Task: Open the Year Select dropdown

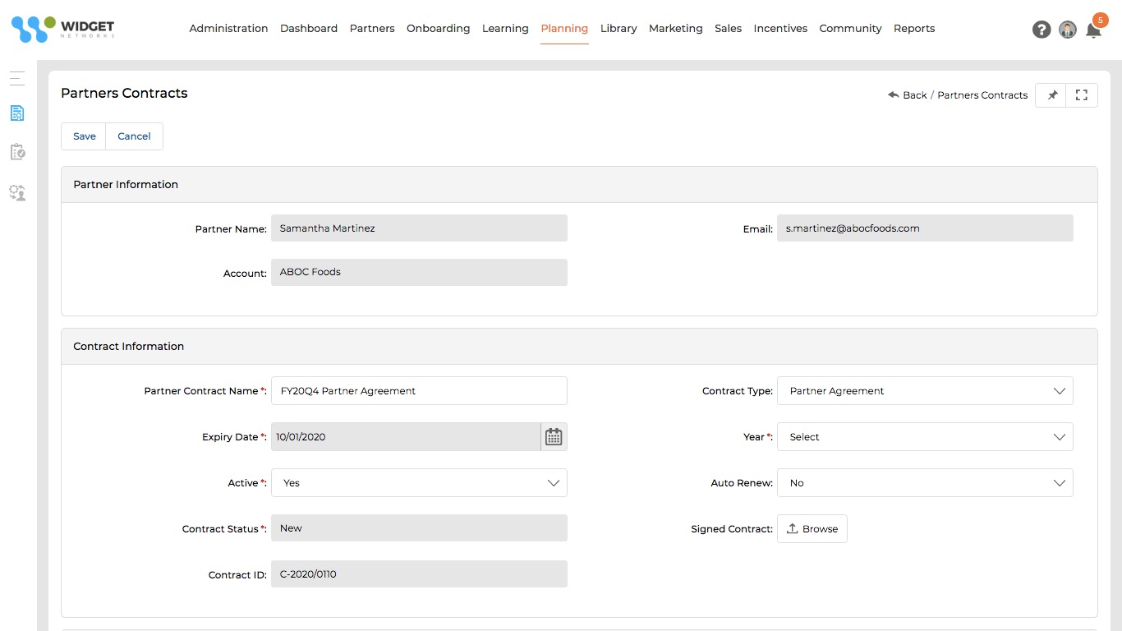Action: point(925,437)
